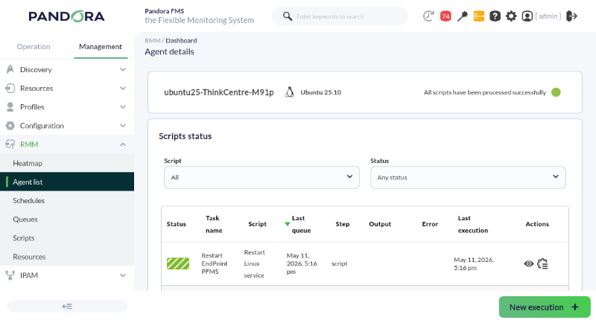The width and height of the screenshot is (596, 323).
Task: Switch to the Operation tab
Action: [x=34, y=47]
